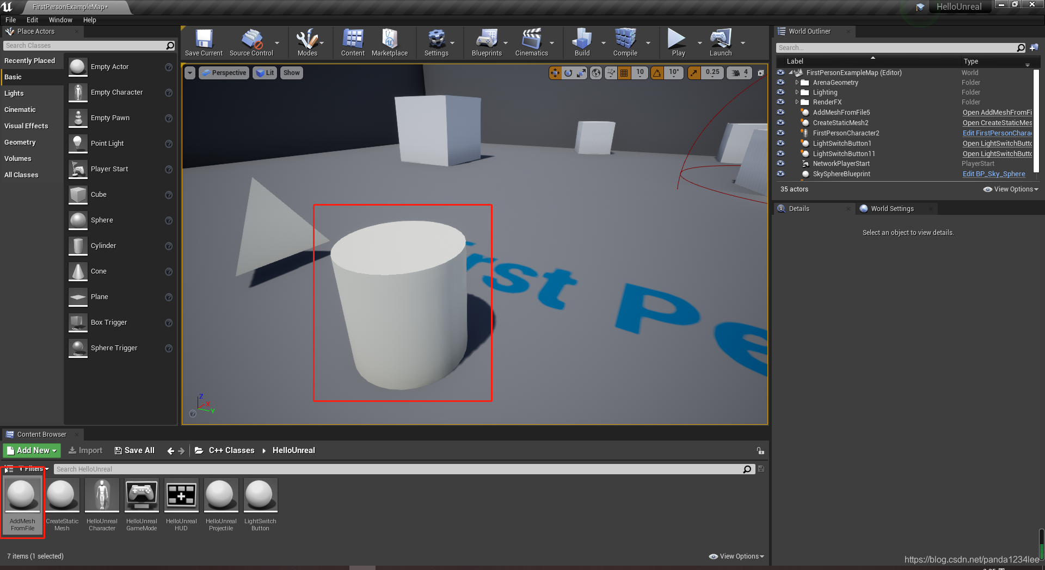
Task: Toggle visibility of AddMeshFromFile5 actor
Action: 780,113
